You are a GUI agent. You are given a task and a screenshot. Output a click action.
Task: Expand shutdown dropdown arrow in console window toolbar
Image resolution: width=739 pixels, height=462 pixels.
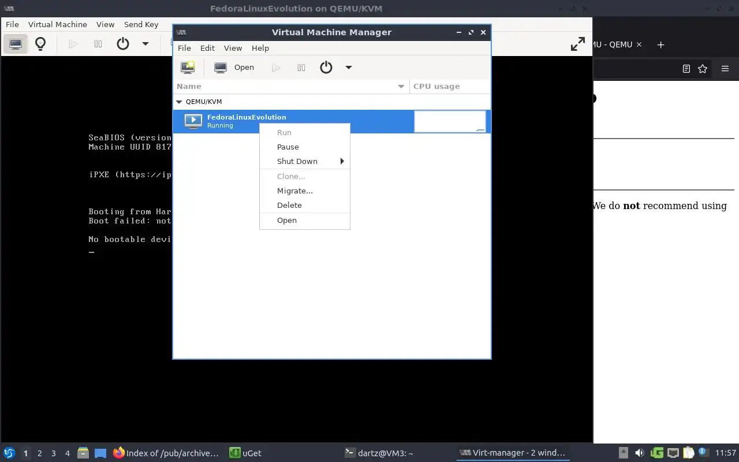(145, 44)
